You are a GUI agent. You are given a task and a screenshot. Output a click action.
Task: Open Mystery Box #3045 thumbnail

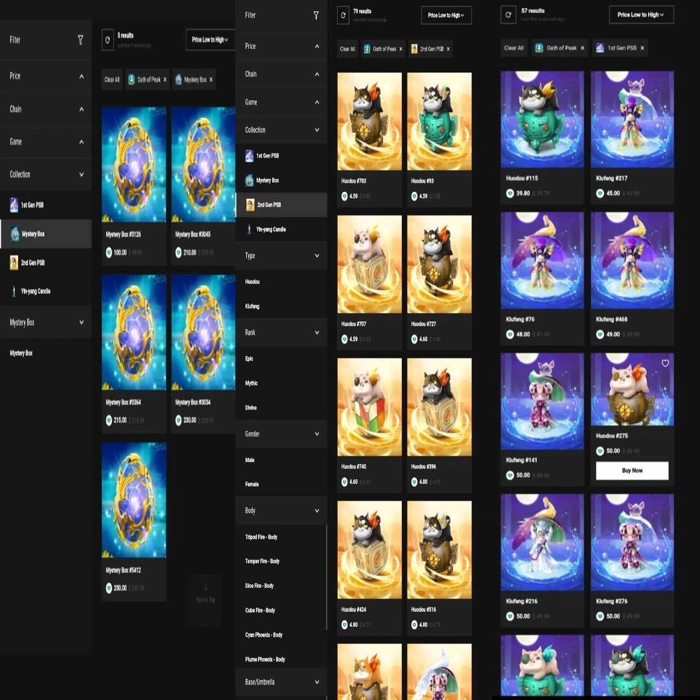point(204,164)
